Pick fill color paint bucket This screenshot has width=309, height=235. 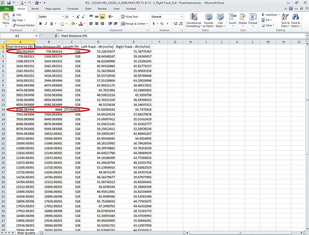click(73, 23)
